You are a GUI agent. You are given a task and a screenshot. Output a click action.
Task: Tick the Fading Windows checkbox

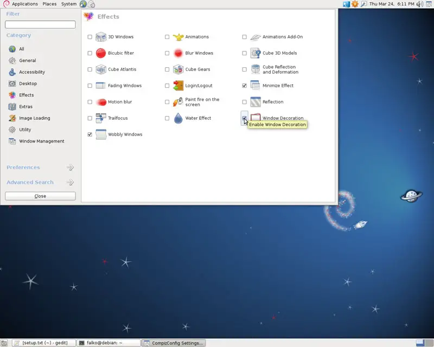[90, 86]
